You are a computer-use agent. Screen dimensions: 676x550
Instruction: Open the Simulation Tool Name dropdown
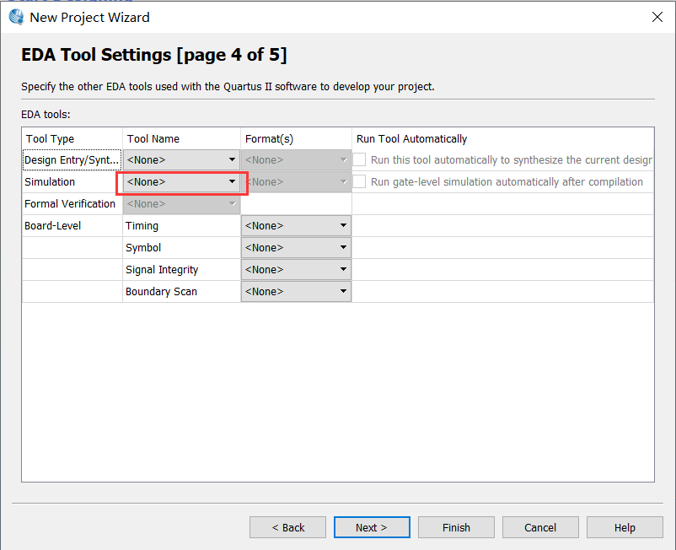click(x=181, y=182)
